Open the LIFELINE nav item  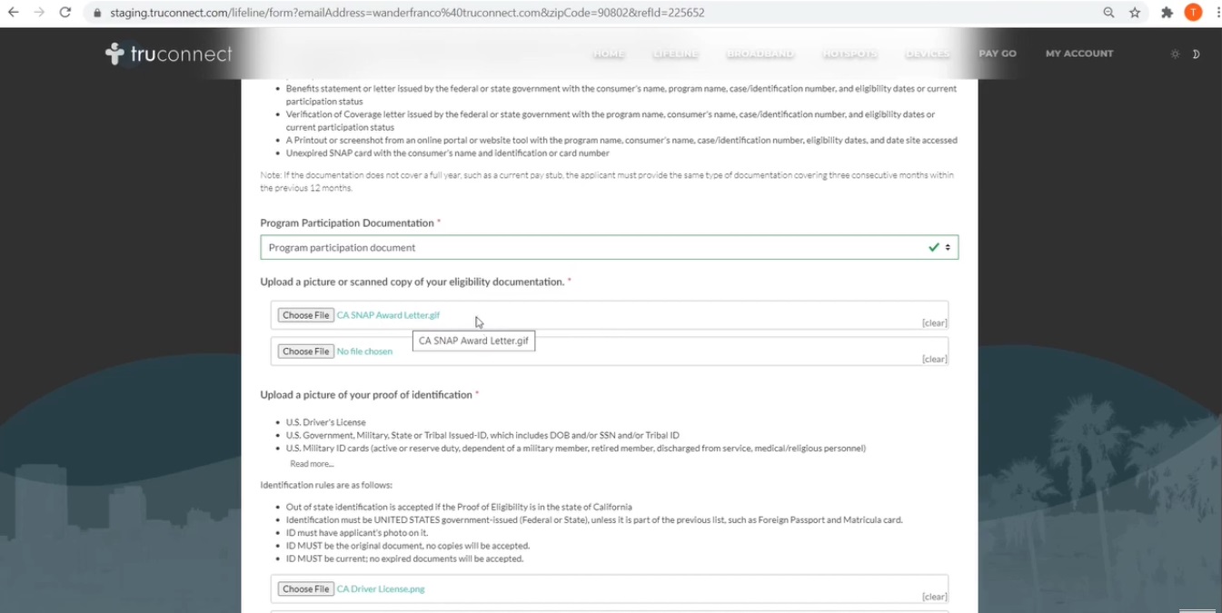[x=676, y=54]
